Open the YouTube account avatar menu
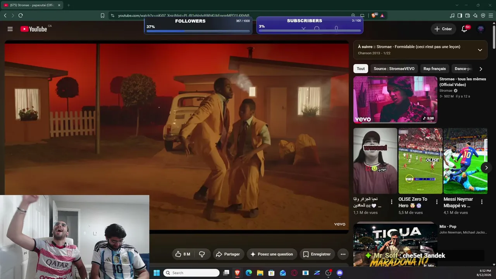Screen dimensions: 496x279 click(480, 29)
